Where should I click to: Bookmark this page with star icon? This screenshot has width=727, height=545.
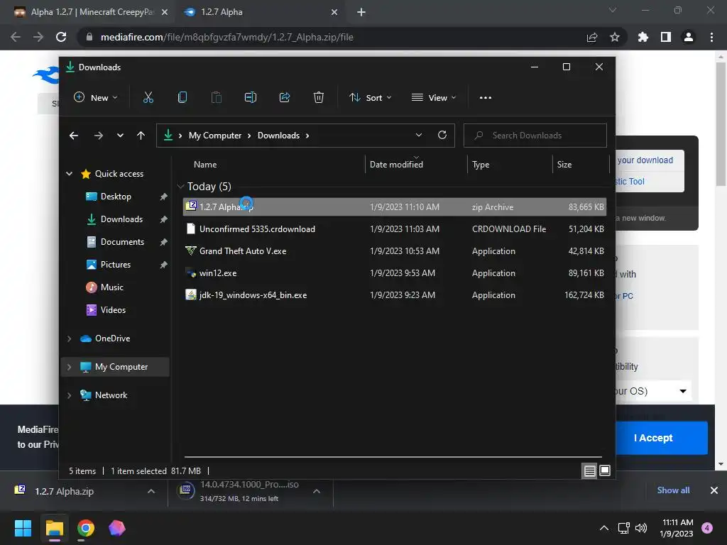(615, 37)
